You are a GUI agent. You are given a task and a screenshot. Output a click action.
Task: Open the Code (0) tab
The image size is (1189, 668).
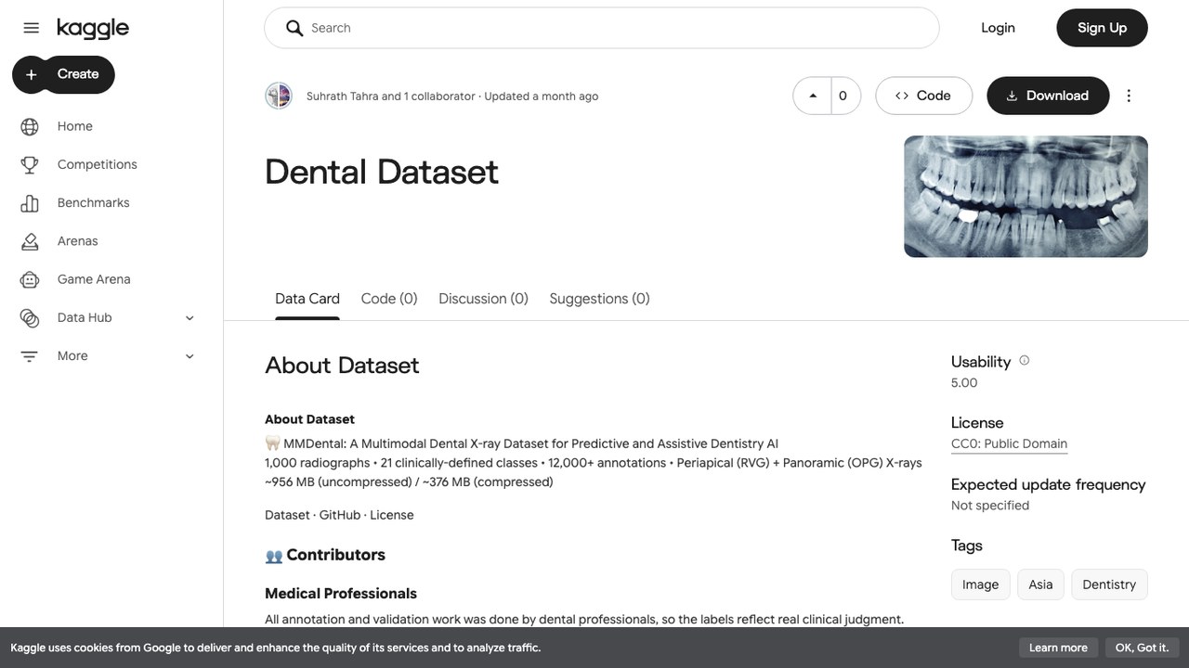click(389, 299)
